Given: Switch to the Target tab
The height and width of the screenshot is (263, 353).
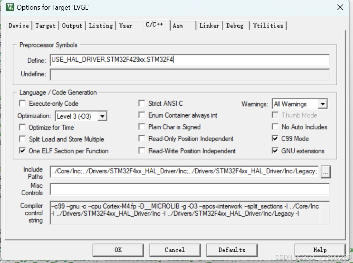Looking at the screenshot, I should pyautogui.click(x=45, y=26).
